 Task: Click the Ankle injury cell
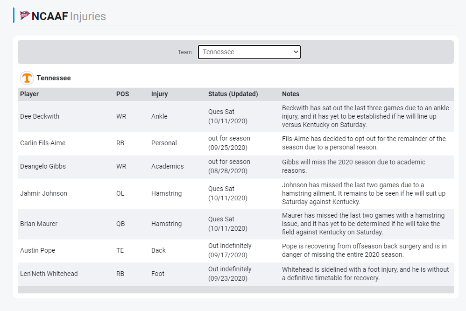click(x=159, y=116)
